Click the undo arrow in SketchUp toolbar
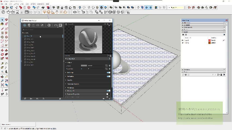 pos(34,7)
